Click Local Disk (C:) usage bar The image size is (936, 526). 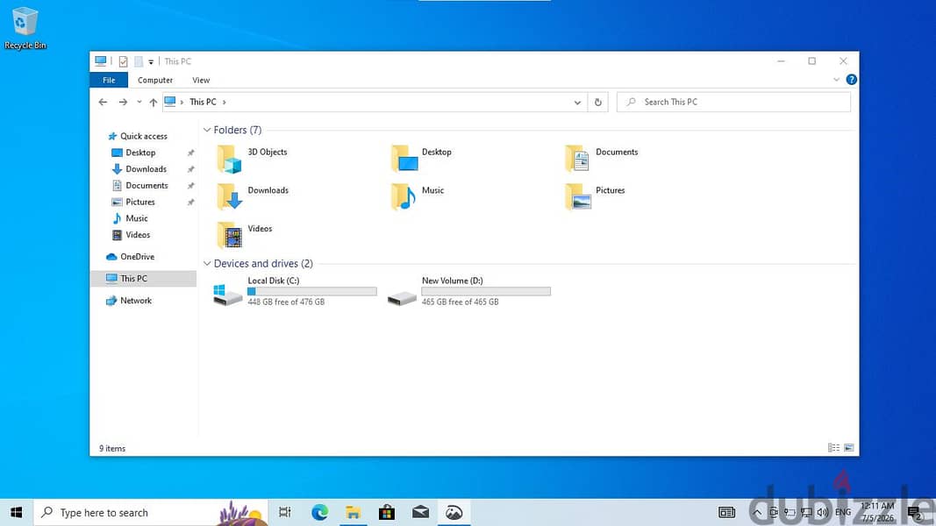coord(311,292)
